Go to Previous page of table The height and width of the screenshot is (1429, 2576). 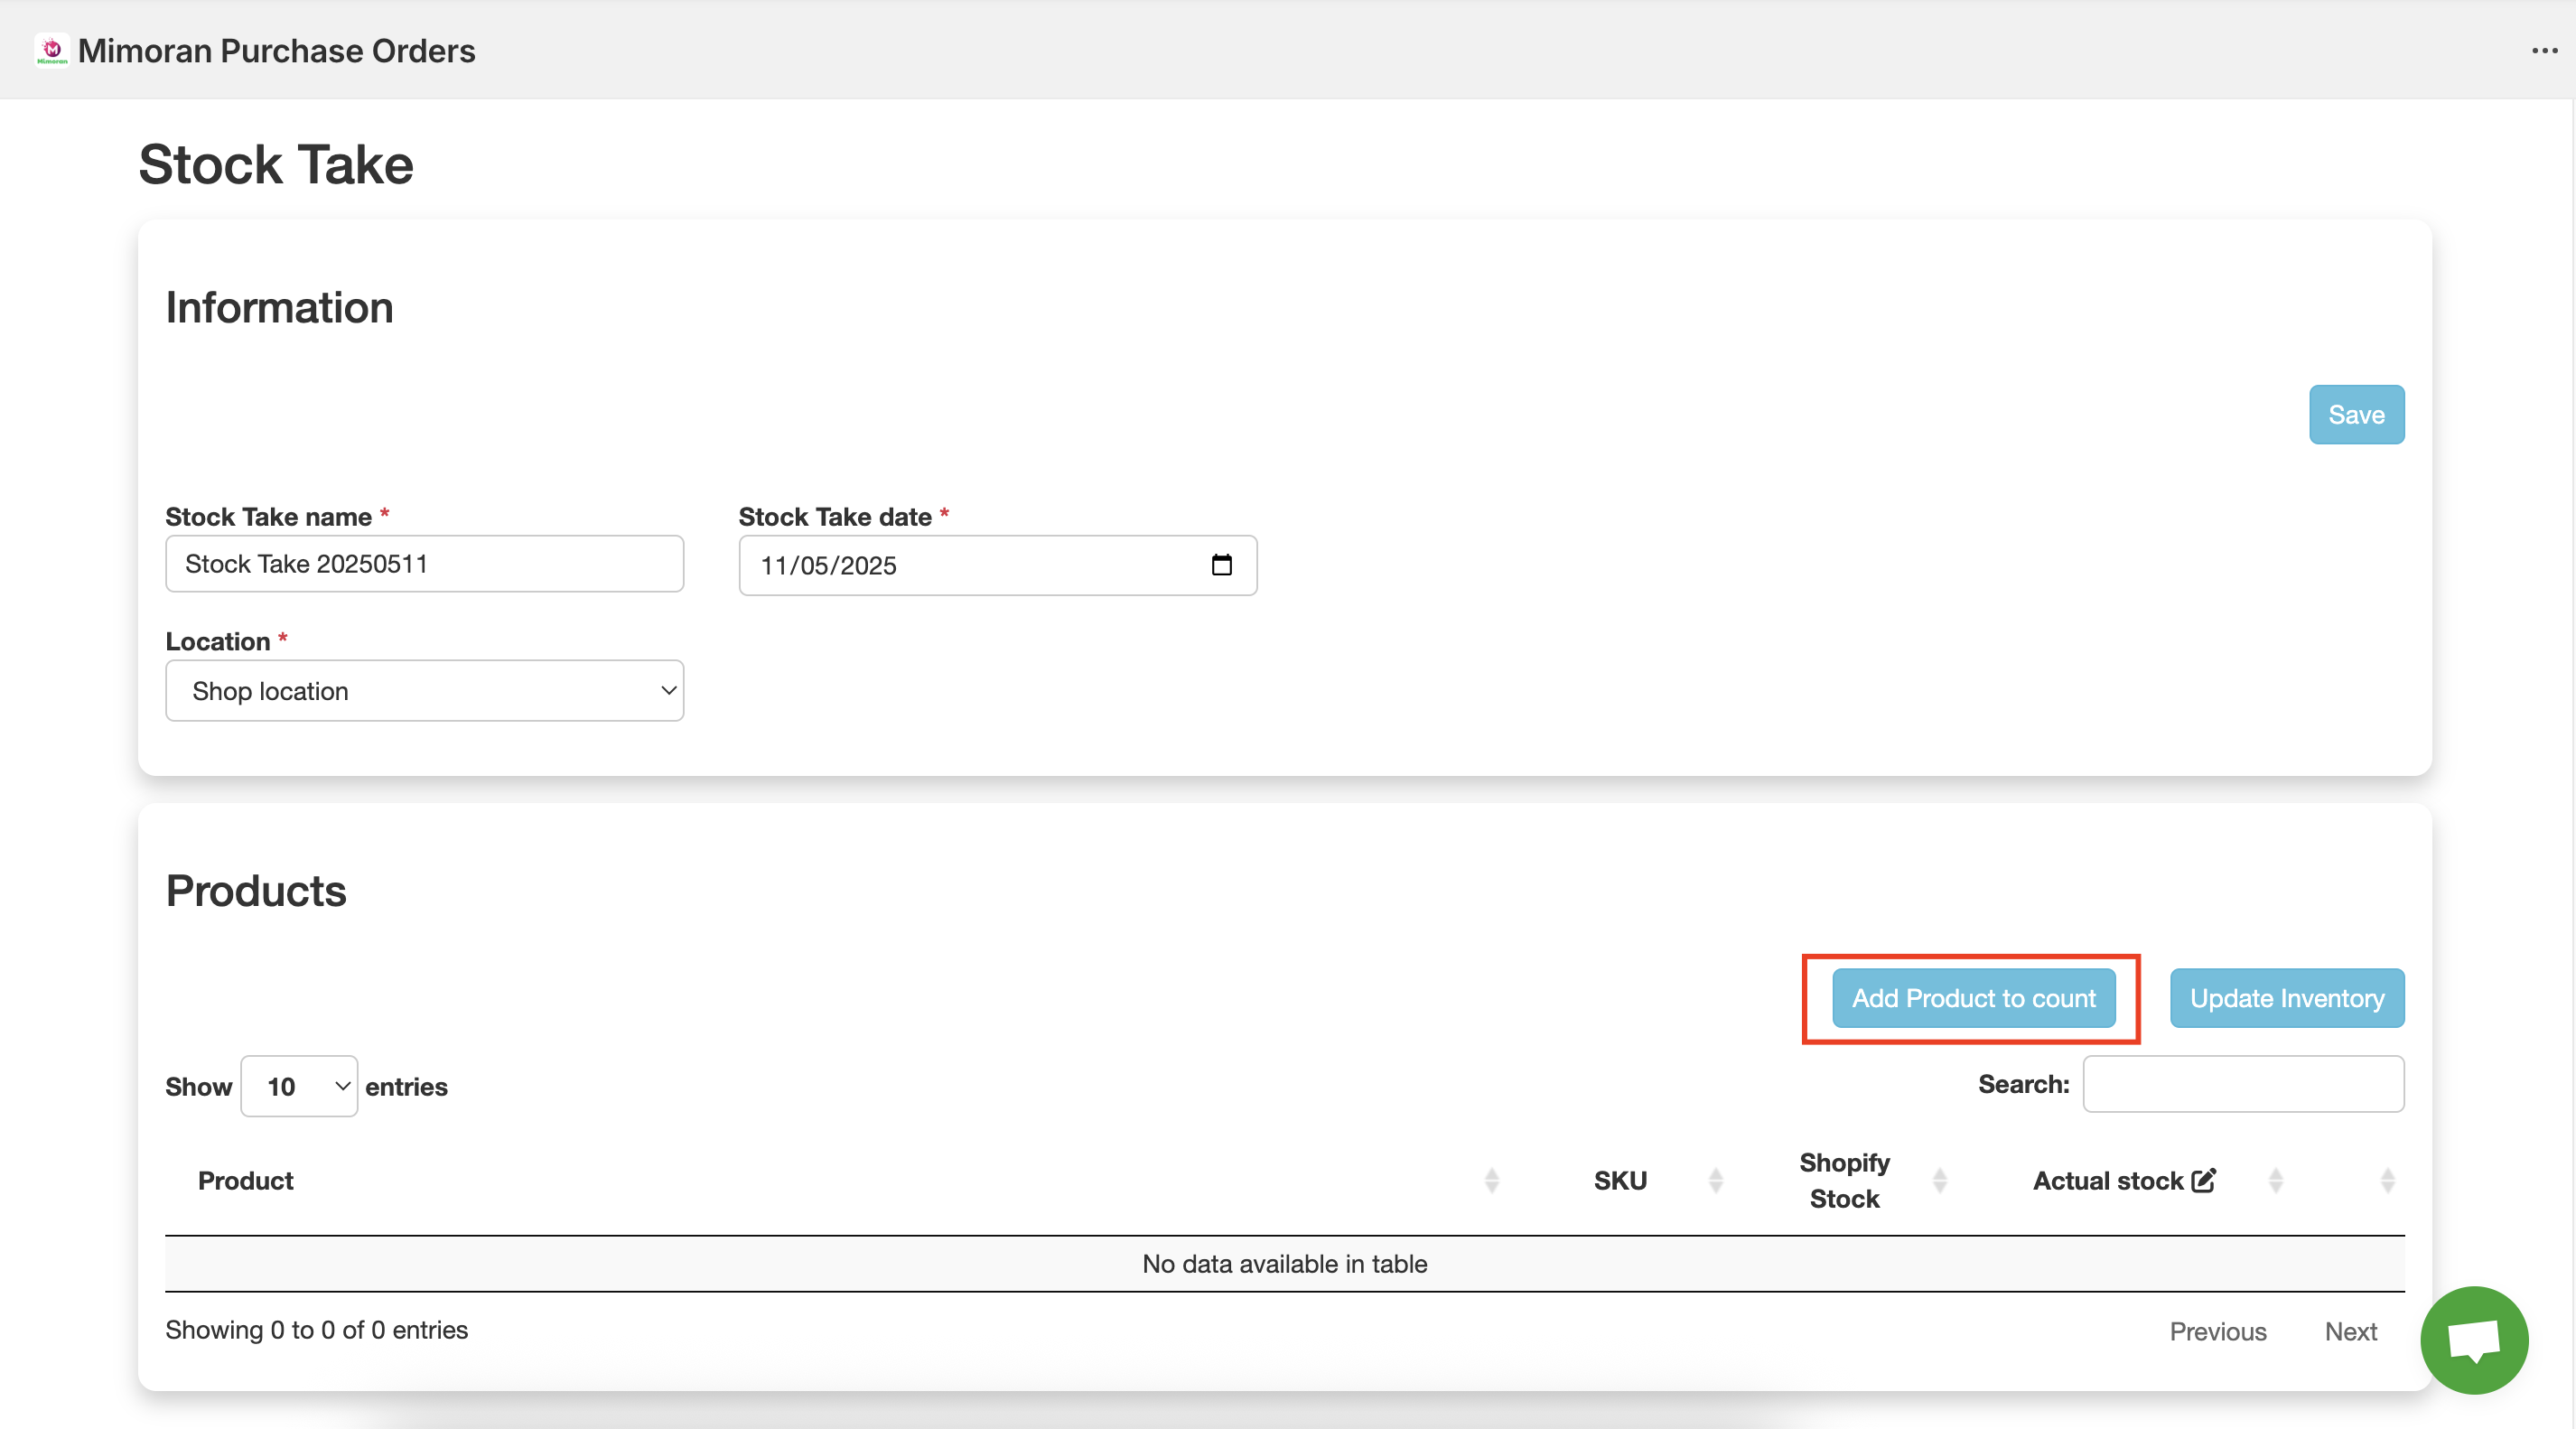pyautogui.click(x=2217, y=1331)
